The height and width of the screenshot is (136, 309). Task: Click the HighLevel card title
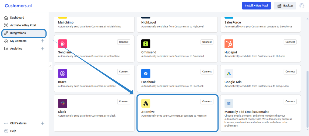click(x=149, y=22)
